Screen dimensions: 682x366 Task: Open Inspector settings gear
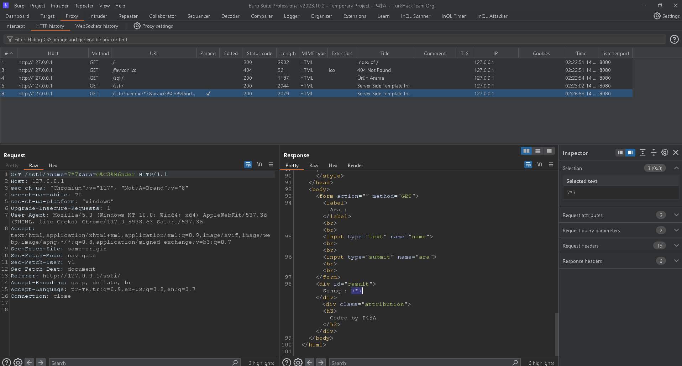pyautogui.click(x=665, y=153)
